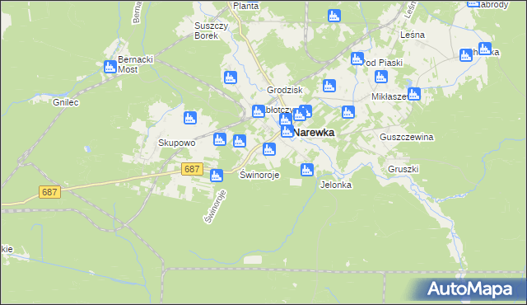This screenshot has height=305, width=527.
Task: Open the factory marker touching the Pod Piaski label
Action: [x=357, y=59]
